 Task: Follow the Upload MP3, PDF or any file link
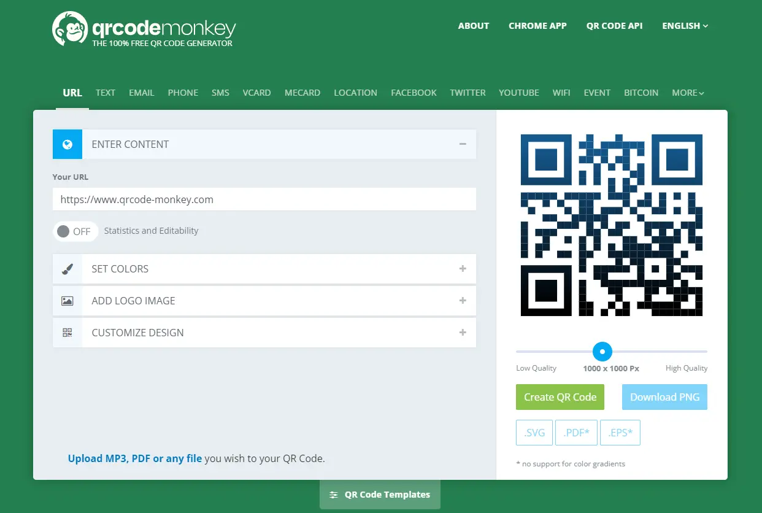coord(135,458)
